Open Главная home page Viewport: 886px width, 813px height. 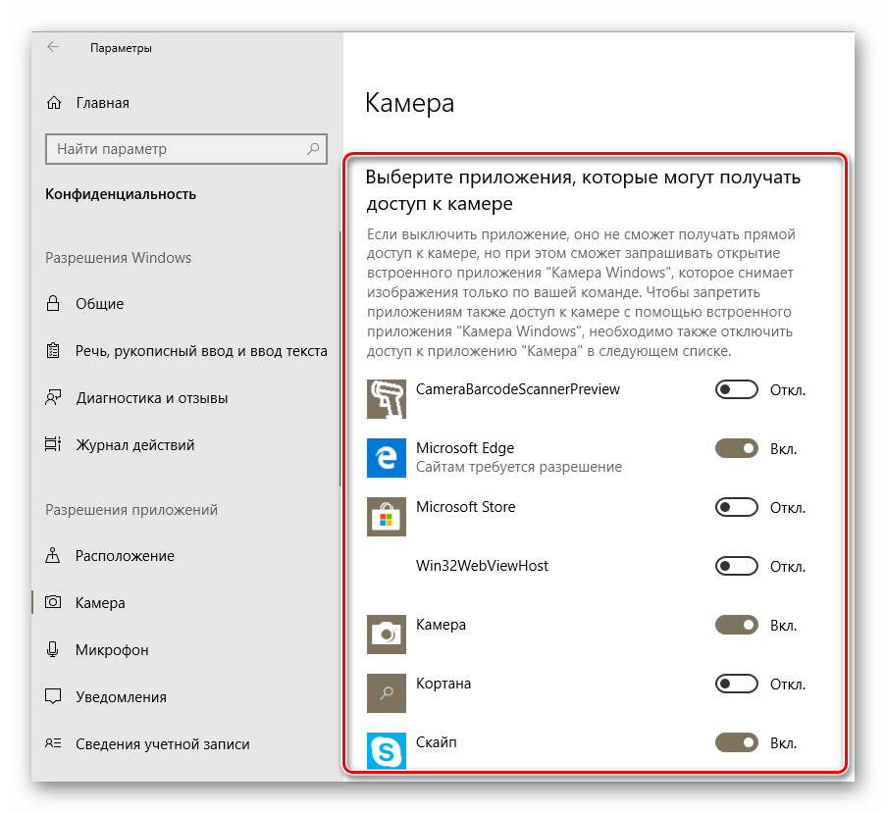102,103
